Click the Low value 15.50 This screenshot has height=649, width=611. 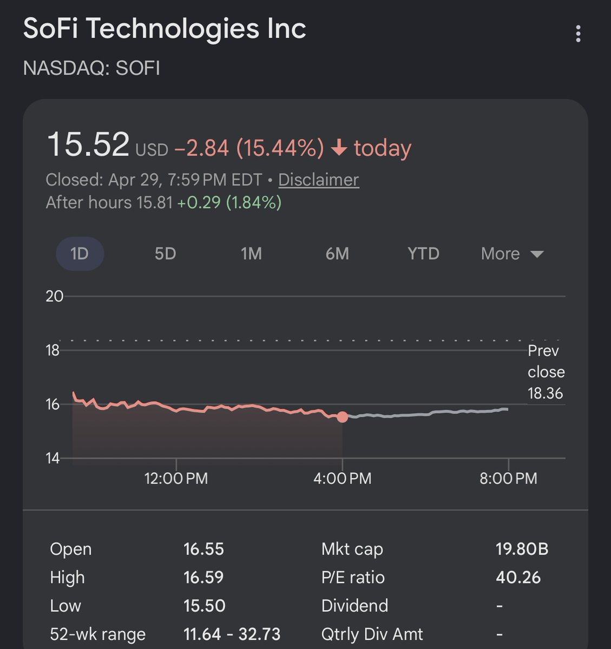pos(205,606)
